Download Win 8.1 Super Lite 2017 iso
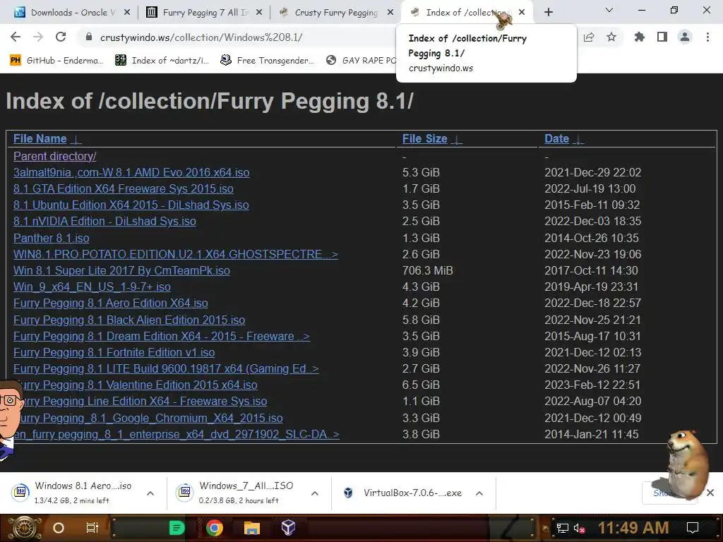The image size is (723, 542). (x=121, y=270)
